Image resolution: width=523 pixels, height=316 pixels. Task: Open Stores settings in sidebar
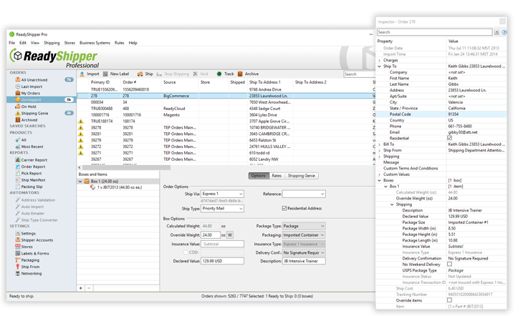pos(27,247)
